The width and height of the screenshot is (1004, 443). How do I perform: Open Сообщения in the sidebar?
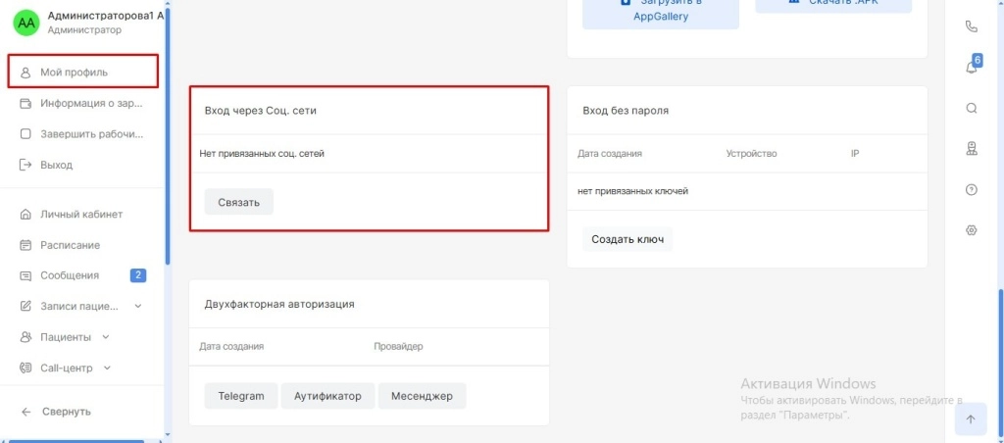click(x=69, y=275)
